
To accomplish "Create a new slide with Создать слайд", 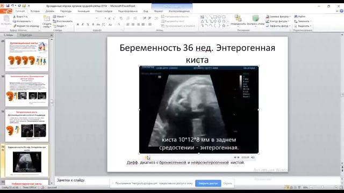I will click(x=47, y=21).
